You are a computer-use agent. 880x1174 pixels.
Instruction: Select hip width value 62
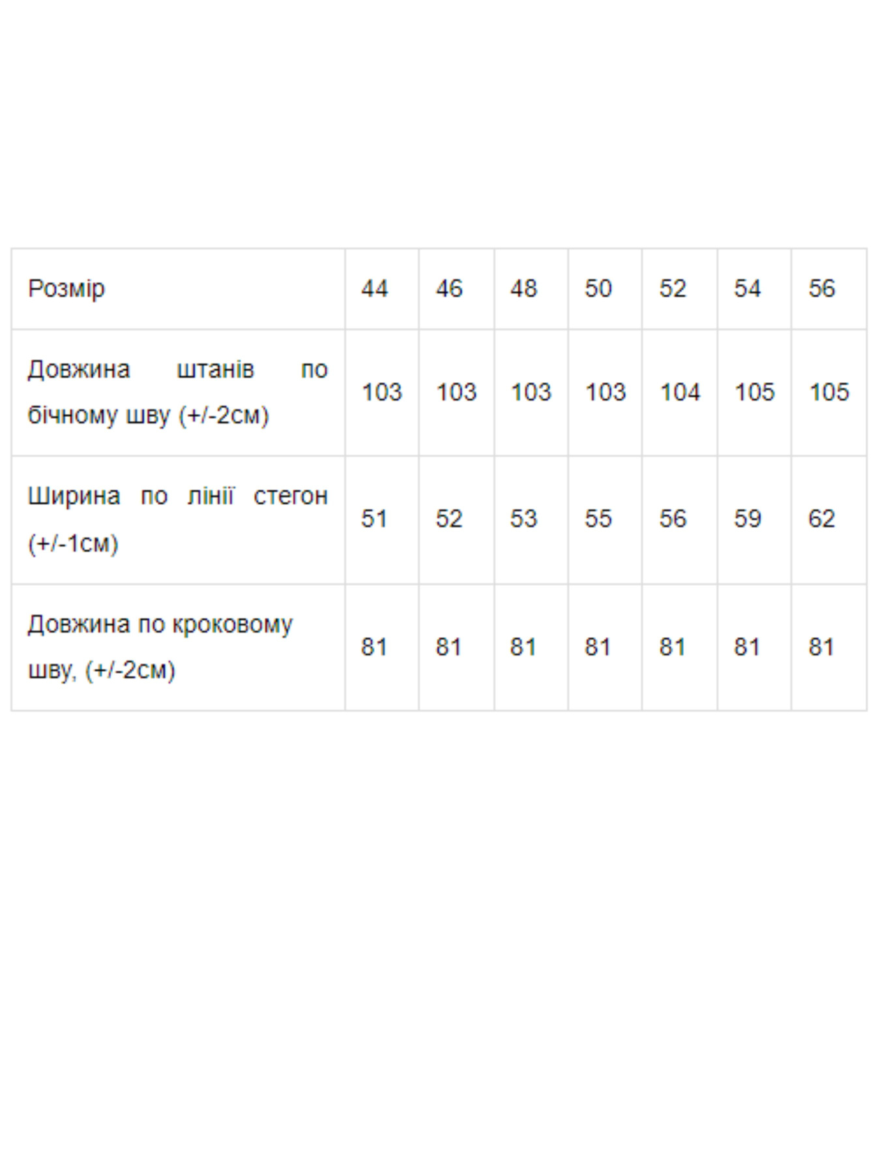tap(821, 519)
